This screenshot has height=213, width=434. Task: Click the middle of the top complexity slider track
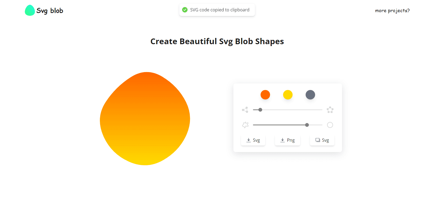tap(288, 110)
